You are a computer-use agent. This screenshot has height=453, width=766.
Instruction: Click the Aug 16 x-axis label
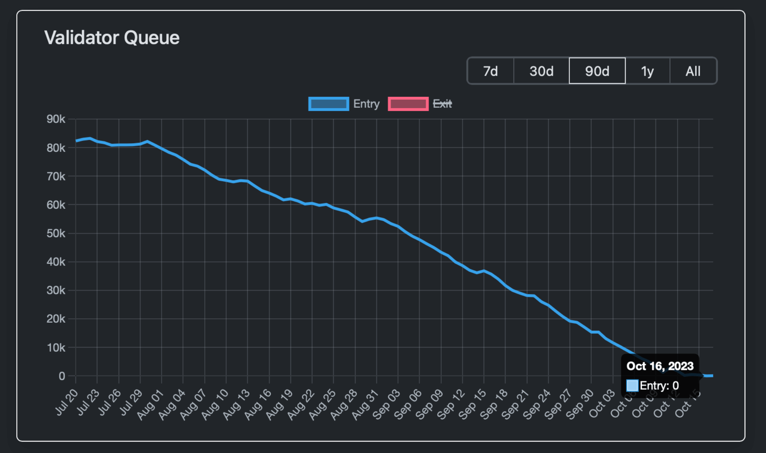click(258, 405)
